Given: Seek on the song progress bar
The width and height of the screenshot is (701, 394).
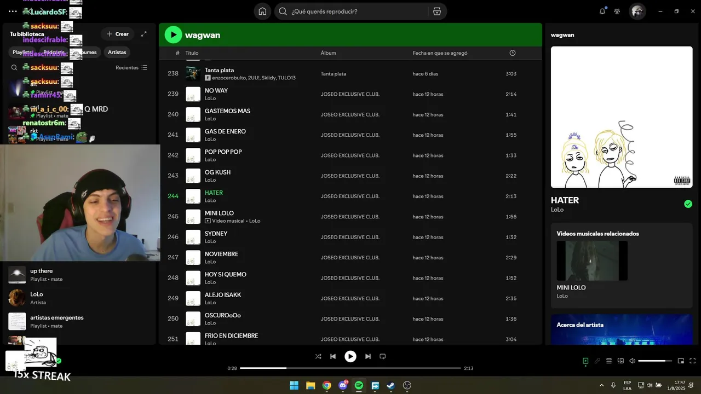Looking at the screenshot, I should pos(350,368).
